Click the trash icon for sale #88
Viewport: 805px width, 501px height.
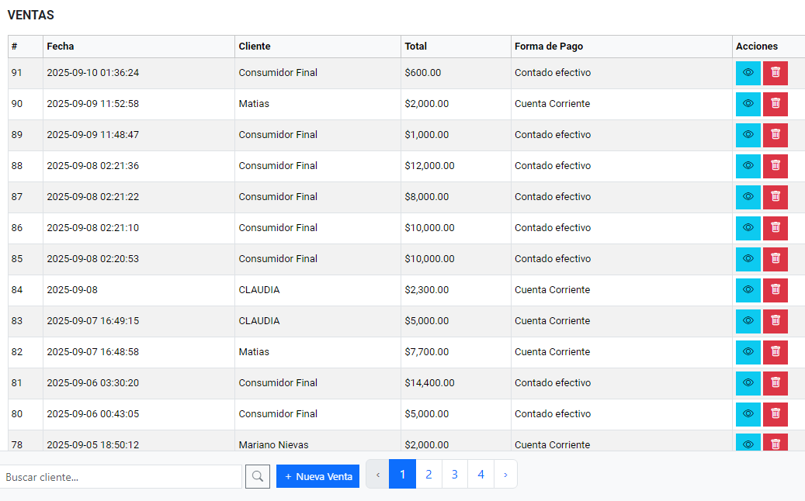[775, 165]
